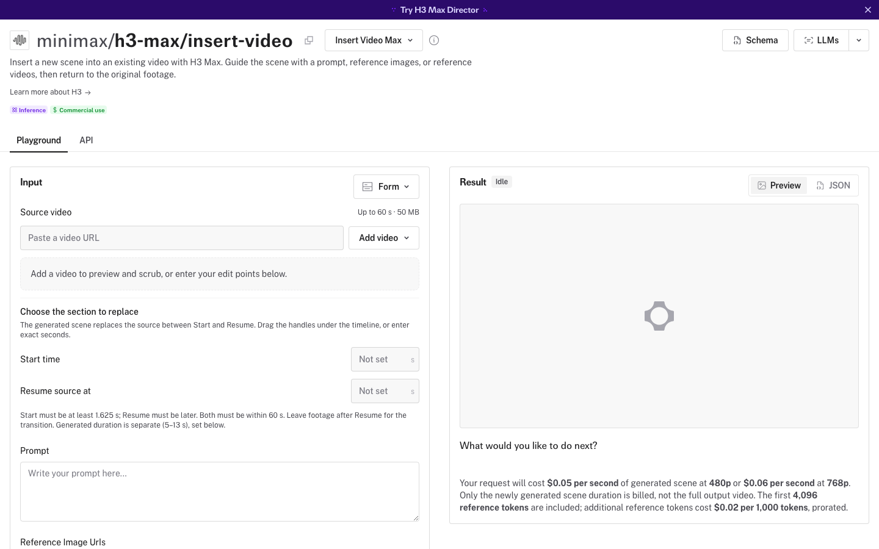Click the 'Choose the section to replace' heading
The width and height of the screenshot is (879, 549).
[x=79, y=312]
